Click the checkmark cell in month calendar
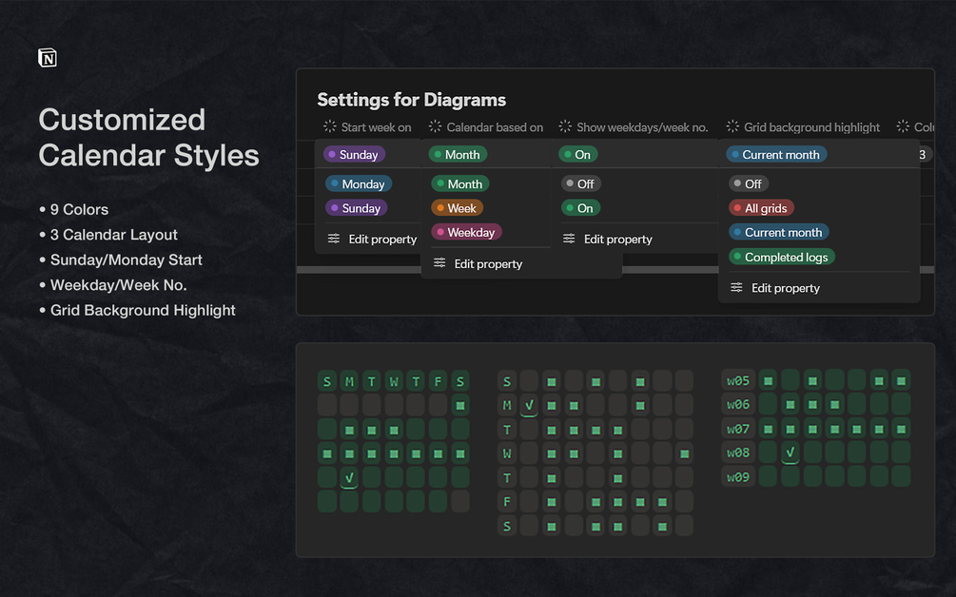 point(350,477)
